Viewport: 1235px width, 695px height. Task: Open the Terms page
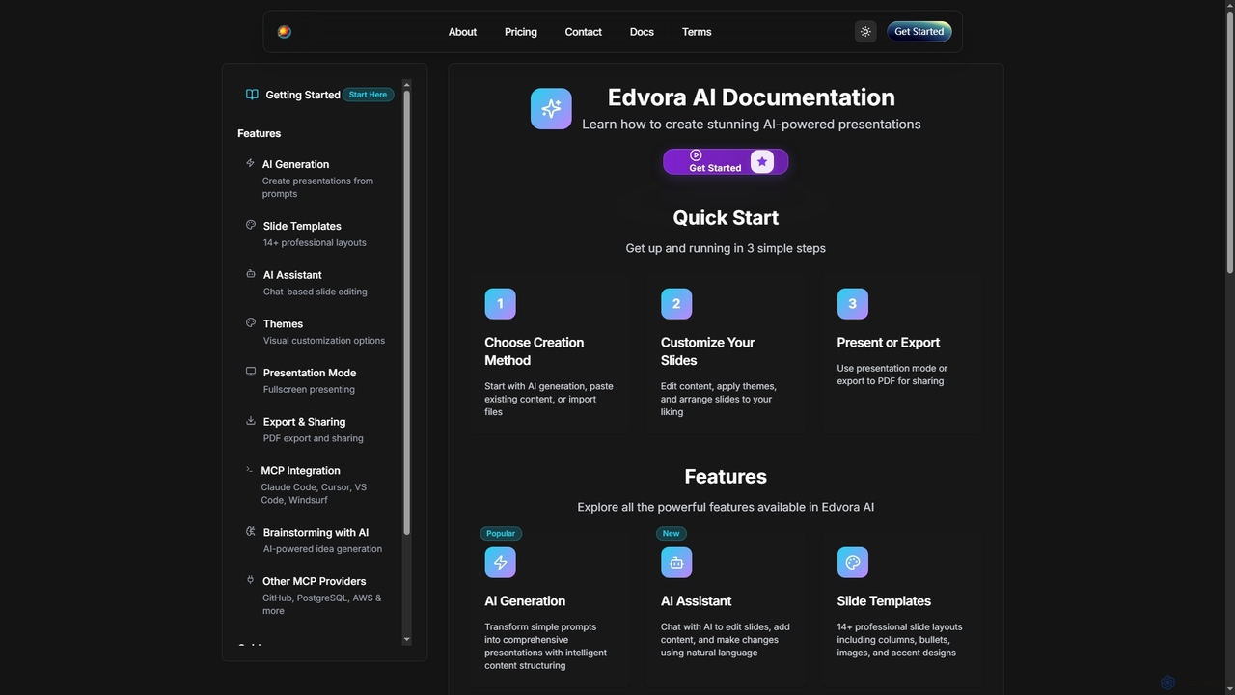click(x=697, y=32)
